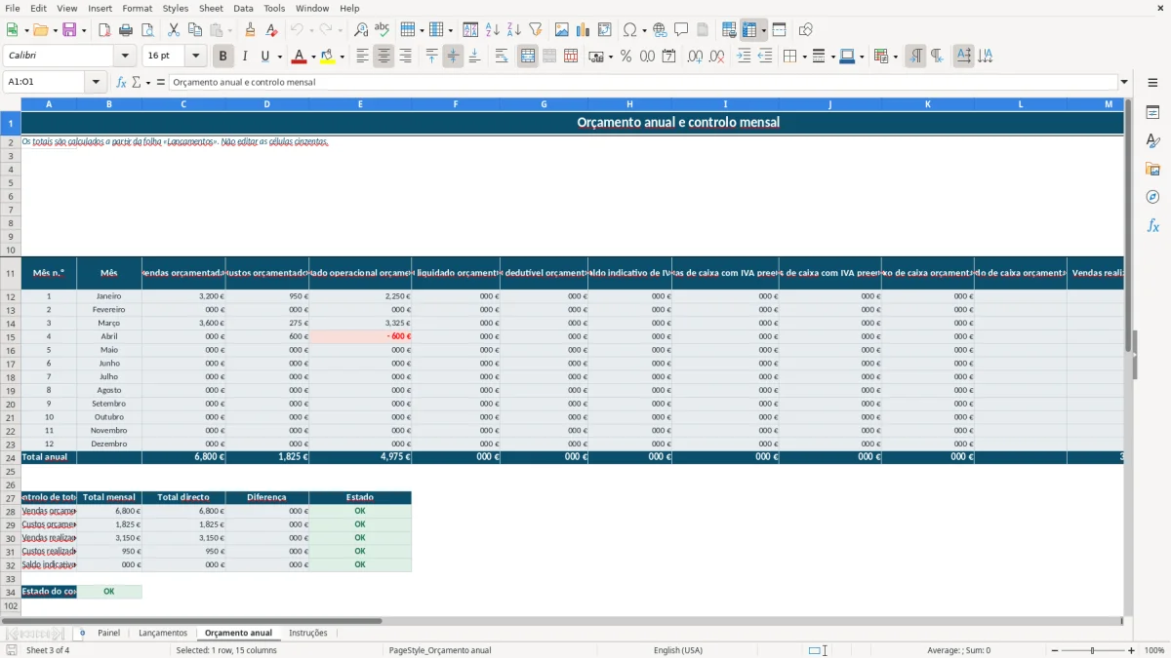The image size is (1171, 658).
Task: Click the Clear Direct Formatting icon
Action: pos(271,30)
